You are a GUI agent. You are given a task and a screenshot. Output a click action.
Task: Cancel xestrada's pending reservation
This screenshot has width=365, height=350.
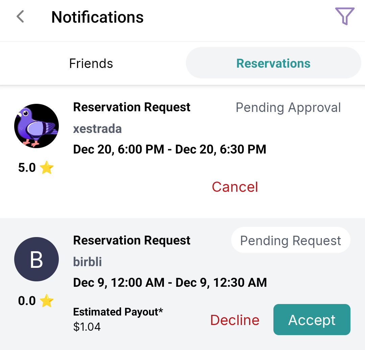(x=235, y=187)
